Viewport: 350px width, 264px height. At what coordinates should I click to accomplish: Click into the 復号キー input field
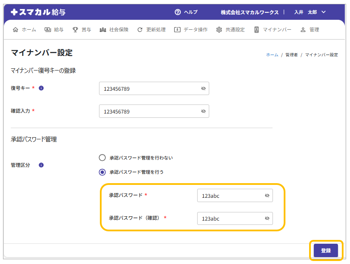[149, 89]
